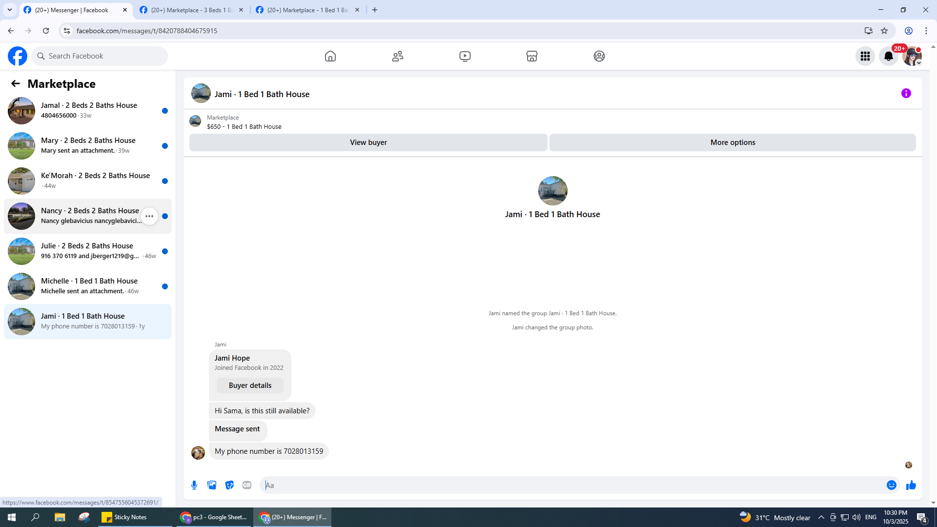
Task: Open a new browser tab
Action: pos(375,10)
